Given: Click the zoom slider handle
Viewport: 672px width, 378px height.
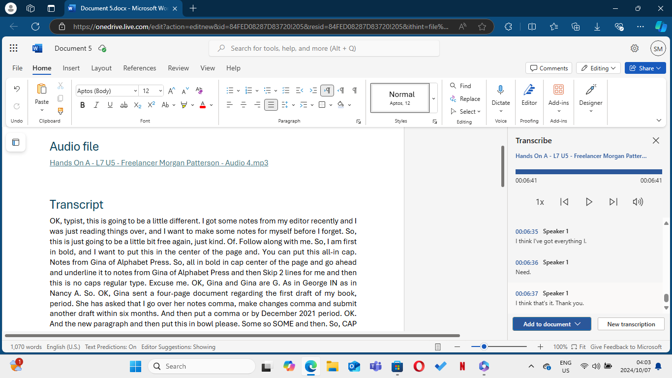Looking at the screenshot, I should click(x=484, y=347).
